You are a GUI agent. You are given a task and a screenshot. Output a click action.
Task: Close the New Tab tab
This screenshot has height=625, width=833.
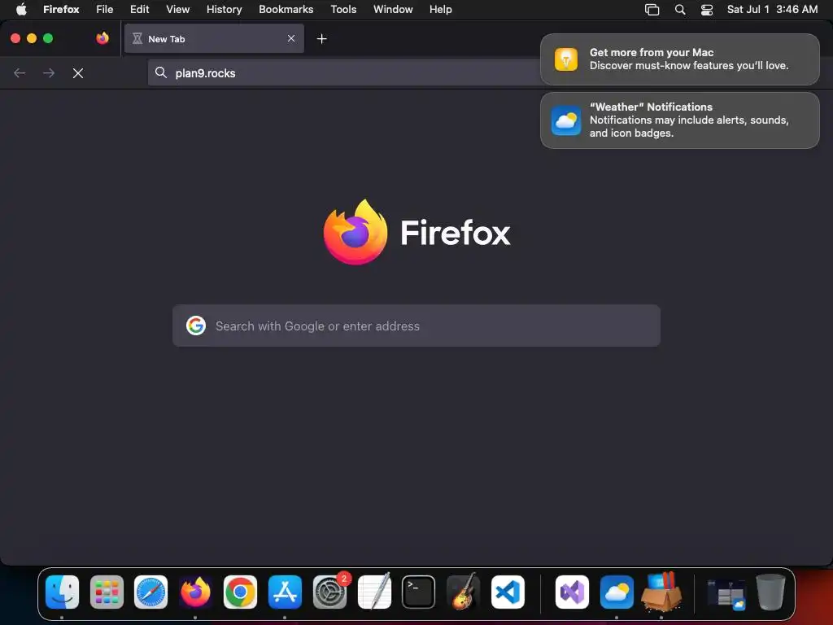pos(291,38)
